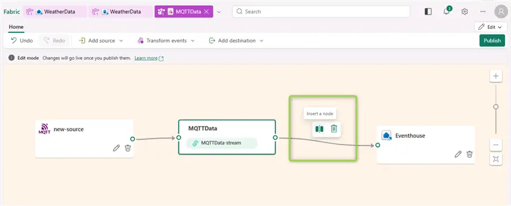Click the output port of MQTTData node
511x206 pixels.
[275, 137]
